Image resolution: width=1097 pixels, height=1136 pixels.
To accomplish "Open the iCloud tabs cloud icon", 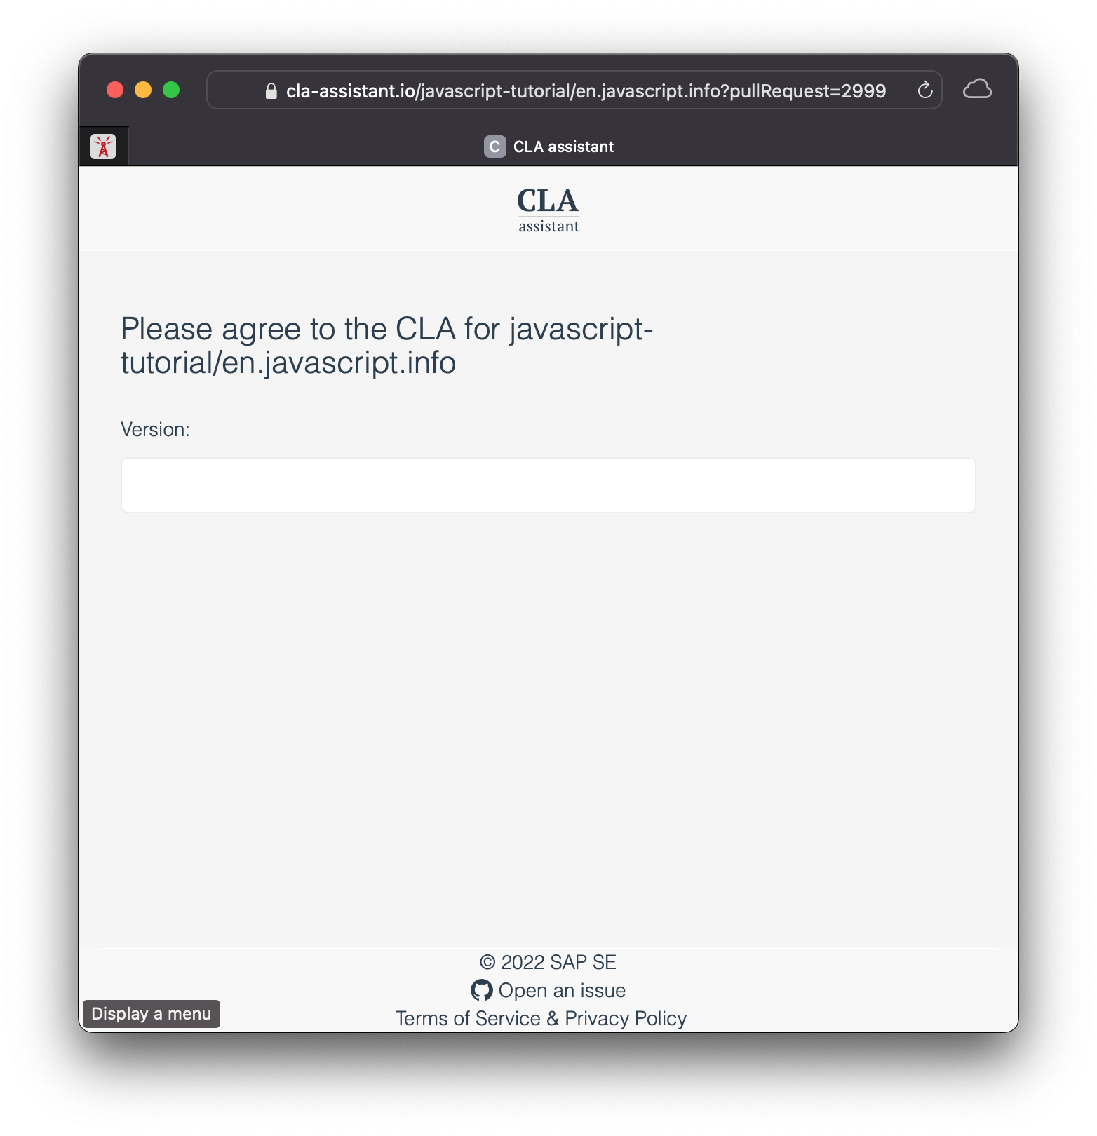I will pyautogui.click(x=977, y=89).
